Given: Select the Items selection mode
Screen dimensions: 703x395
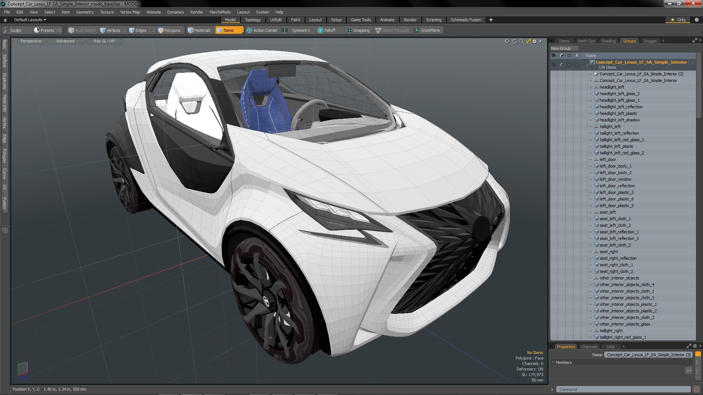Looking at the screenshot, I should pos(229,30).
